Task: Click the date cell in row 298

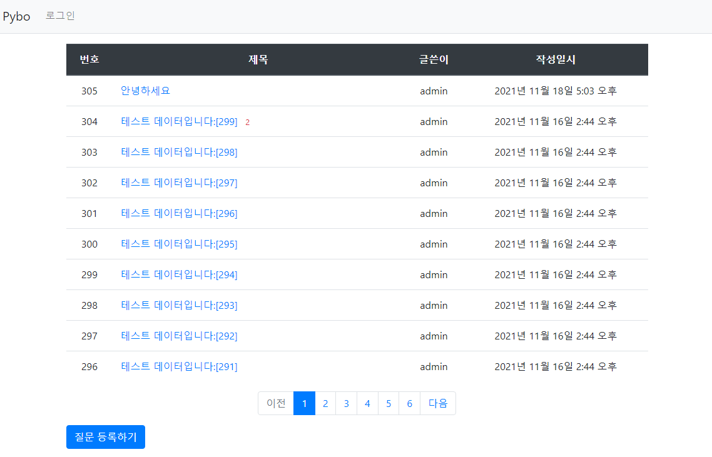Action: click(x=556, y=306)
